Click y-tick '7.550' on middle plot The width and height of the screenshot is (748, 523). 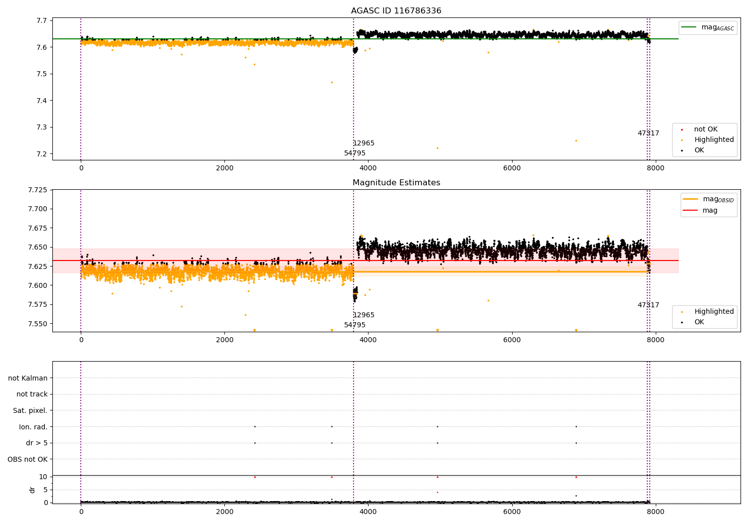pyautogui.click(x=37, y=324)
